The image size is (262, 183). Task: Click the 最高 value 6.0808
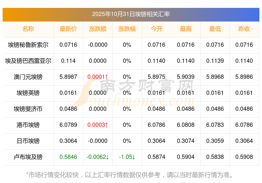[x=186, y=125]
